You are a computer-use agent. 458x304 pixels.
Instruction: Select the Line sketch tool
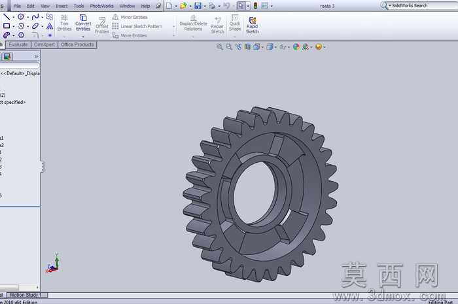(6, 16)
